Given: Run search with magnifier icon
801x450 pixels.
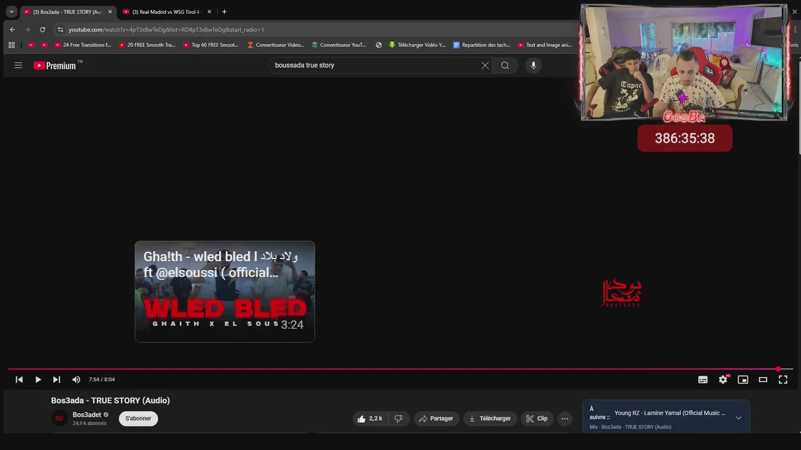Looking at the screenshot, I should 505,65.
